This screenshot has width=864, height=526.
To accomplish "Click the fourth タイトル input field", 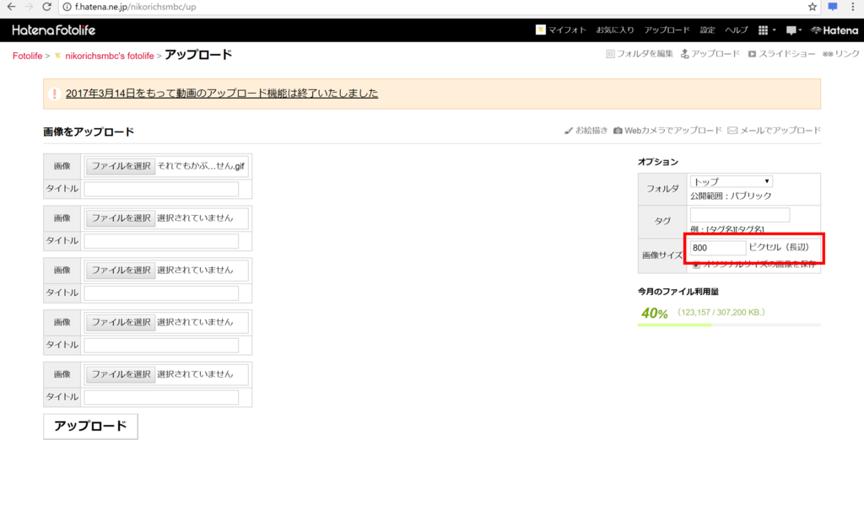I will pos(161,345).
